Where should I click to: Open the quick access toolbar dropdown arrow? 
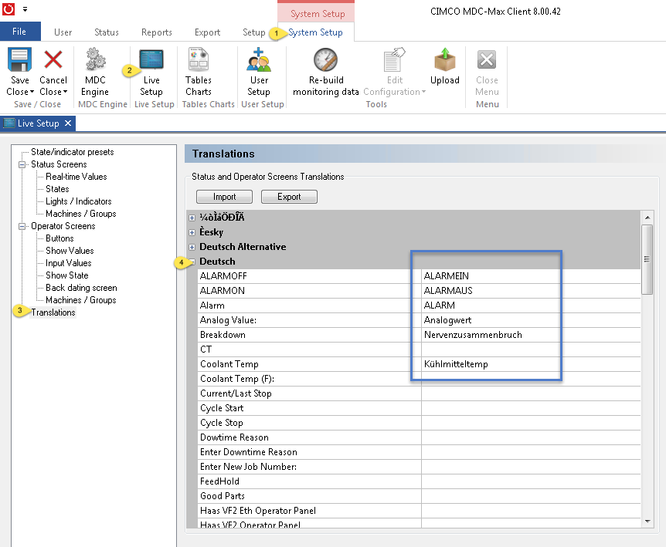click(25, 9)
